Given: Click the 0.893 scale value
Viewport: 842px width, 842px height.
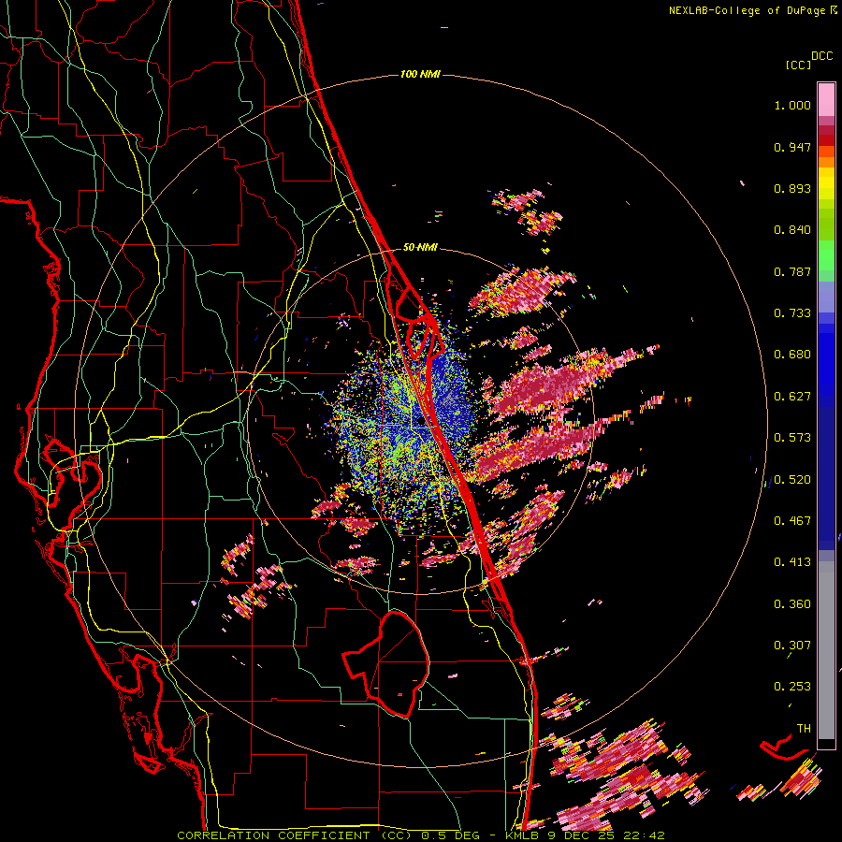Looking at the screenshot, I should pyautogui.click(x=792, y=188).
